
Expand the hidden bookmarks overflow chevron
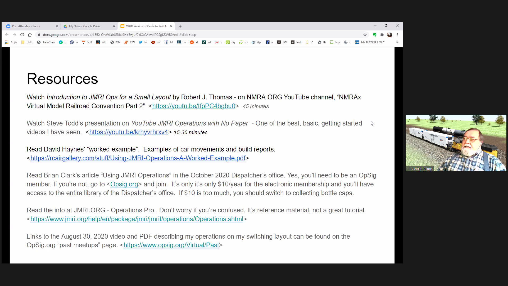click(397, 42)
